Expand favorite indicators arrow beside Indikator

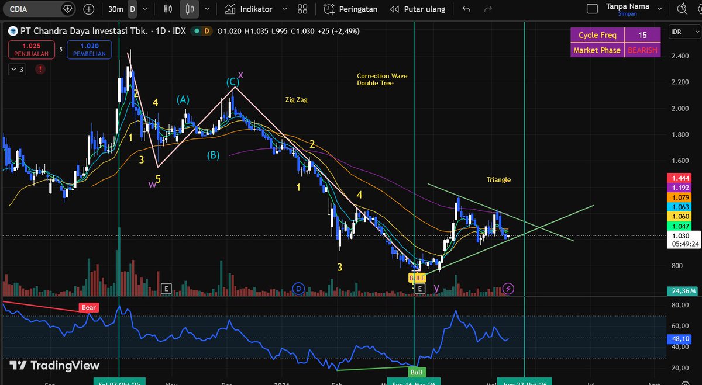[x=284, y=9]
